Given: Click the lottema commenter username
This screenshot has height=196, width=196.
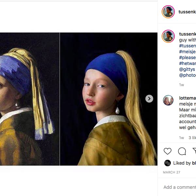Looking at the screenshot, I should 188,98.
